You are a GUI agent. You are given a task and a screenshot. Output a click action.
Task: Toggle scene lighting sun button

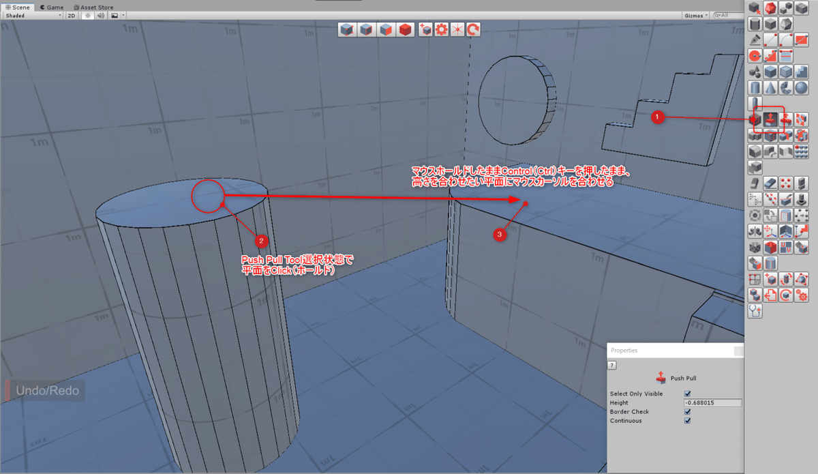[88, 15]
